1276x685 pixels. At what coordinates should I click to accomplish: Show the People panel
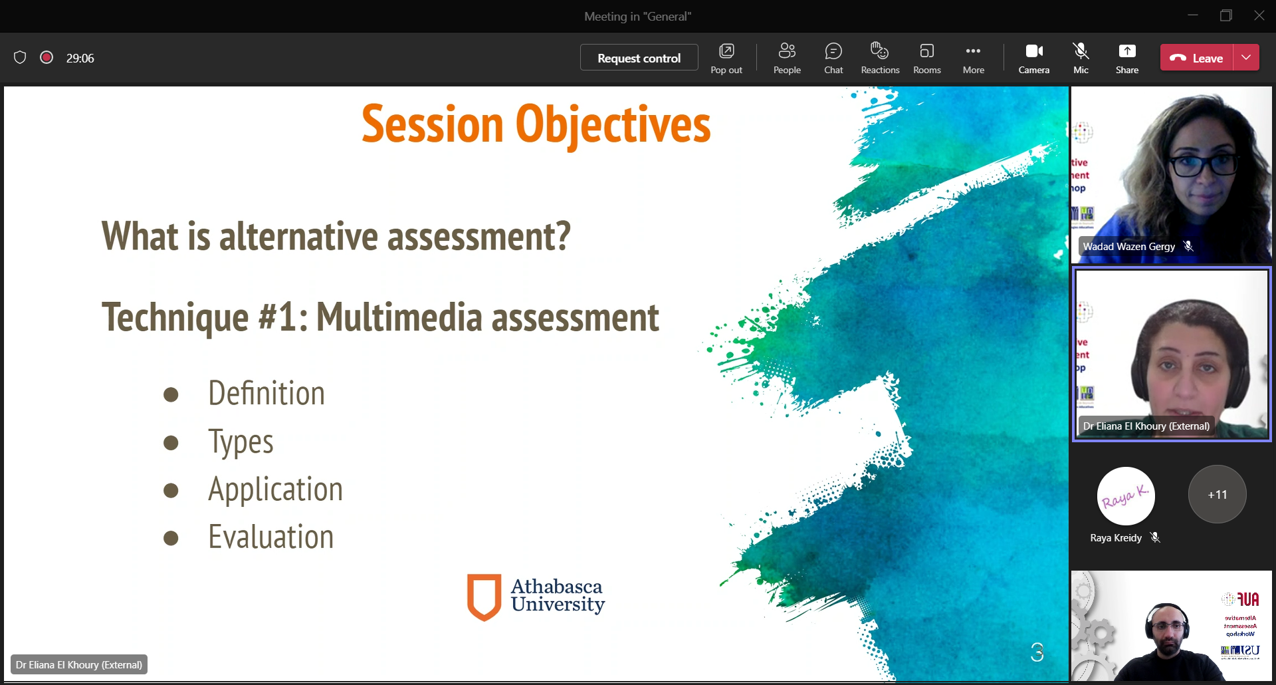click(787, 58)
